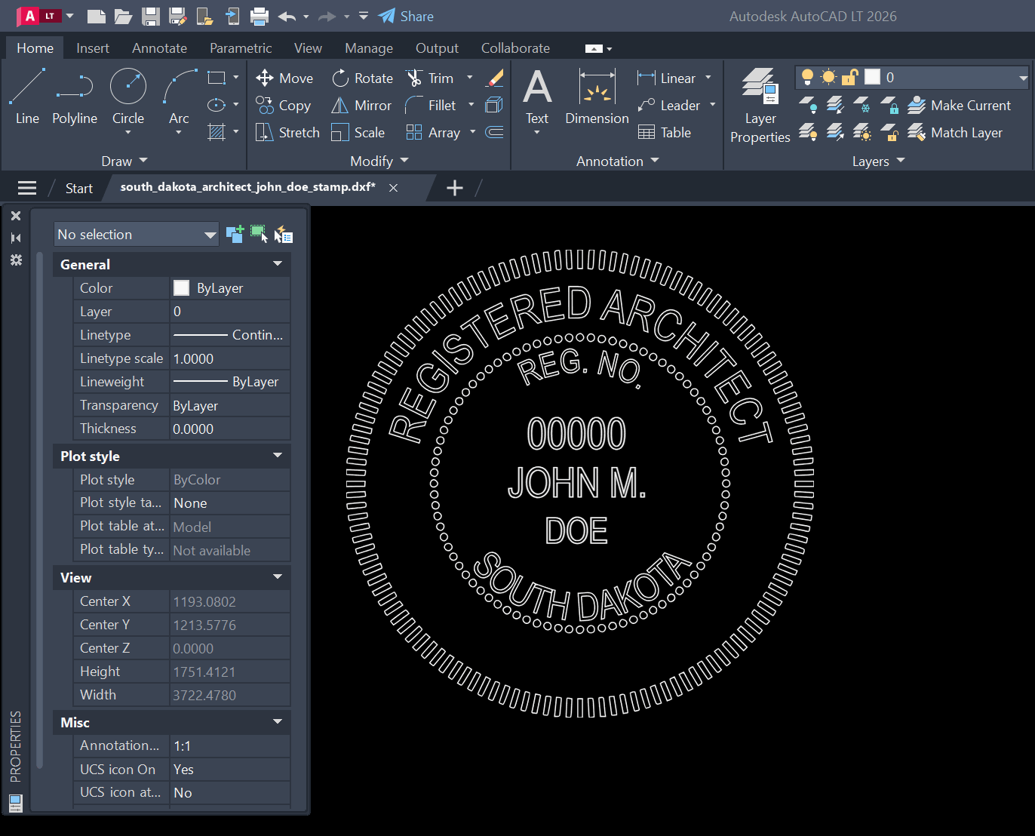Screen dimensions: 1035x836
Task: Click the Erase tool icon
Action: pyautogui.click(x=495, y=78)
